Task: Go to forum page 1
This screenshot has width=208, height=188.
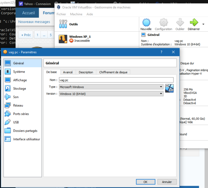Action: tap(37, 35)
